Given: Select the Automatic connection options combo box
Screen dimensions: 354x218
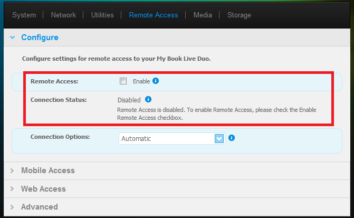Looking at the screenshot, I should [x=166, y=138].
